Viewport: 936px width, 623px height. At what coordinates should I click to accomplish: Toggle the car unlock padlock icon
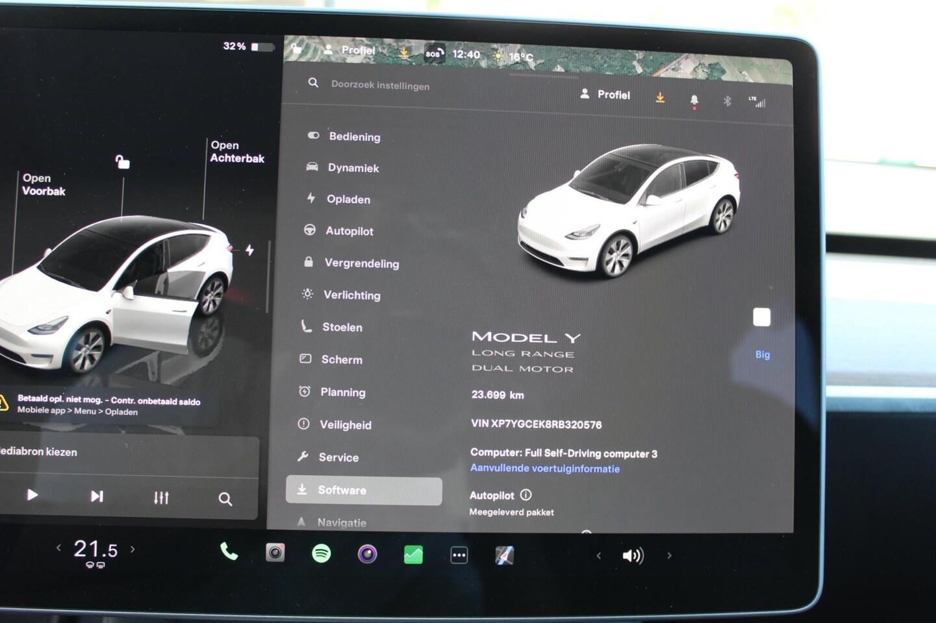122,162
